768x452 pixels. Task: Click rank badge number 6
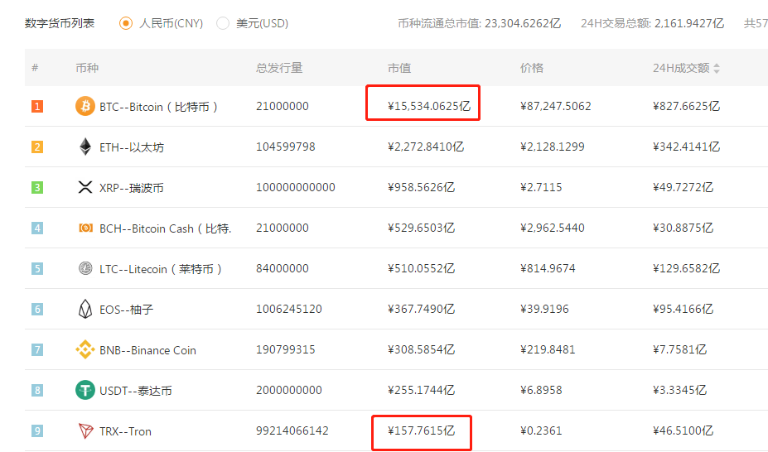tap(37, 309)
